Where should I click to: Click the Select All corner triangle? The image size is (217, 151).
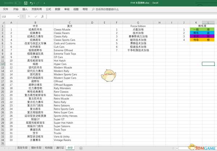tap(4, 22)
